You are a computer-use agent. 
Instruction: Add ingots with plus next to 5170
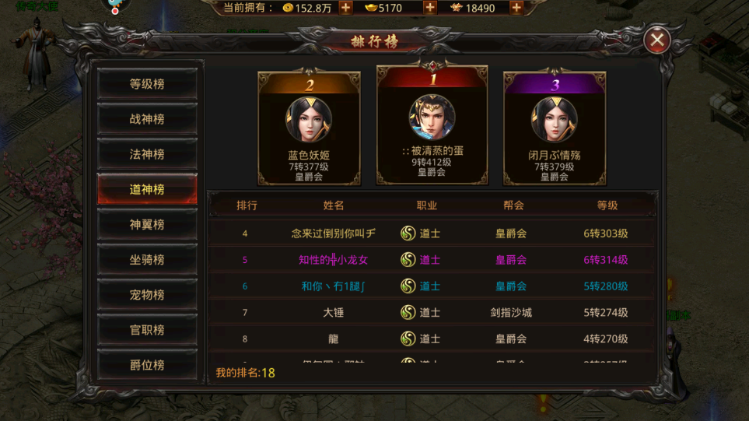(429, 8)
